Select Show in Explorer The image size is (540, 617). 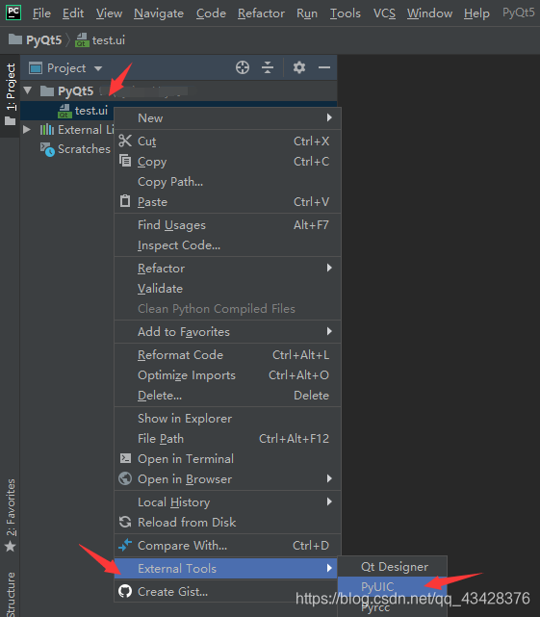point(227,419)
